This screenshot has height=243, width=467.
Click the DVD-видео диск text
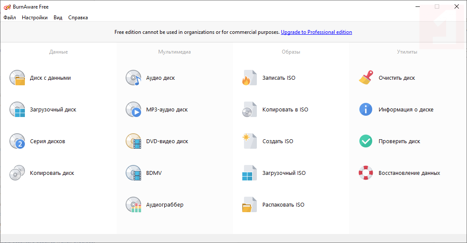point(167,141)
